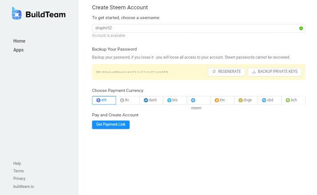Click the Bitcoin Cash coin icon

(288, 100)
